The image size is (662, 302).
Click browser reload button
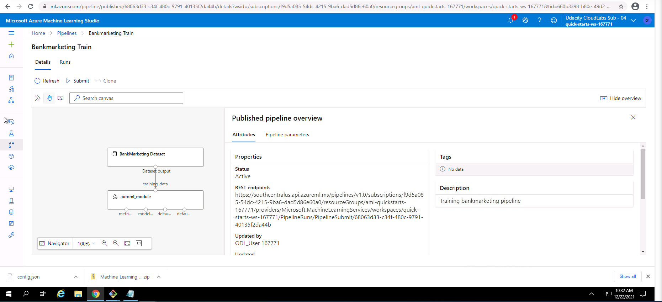31,6
